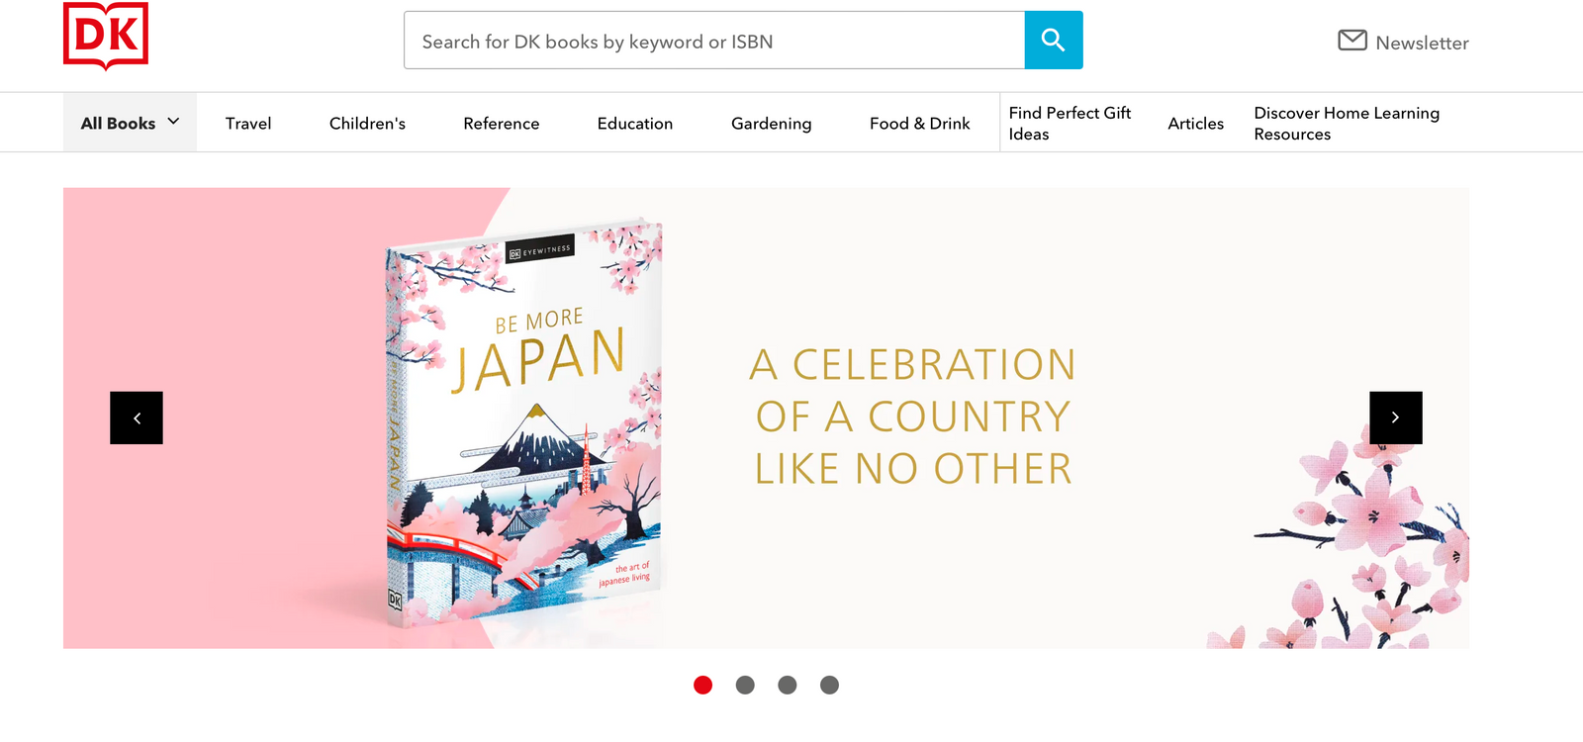Open the All Books dropdown
1583x742 pixels.
point(117,122)
